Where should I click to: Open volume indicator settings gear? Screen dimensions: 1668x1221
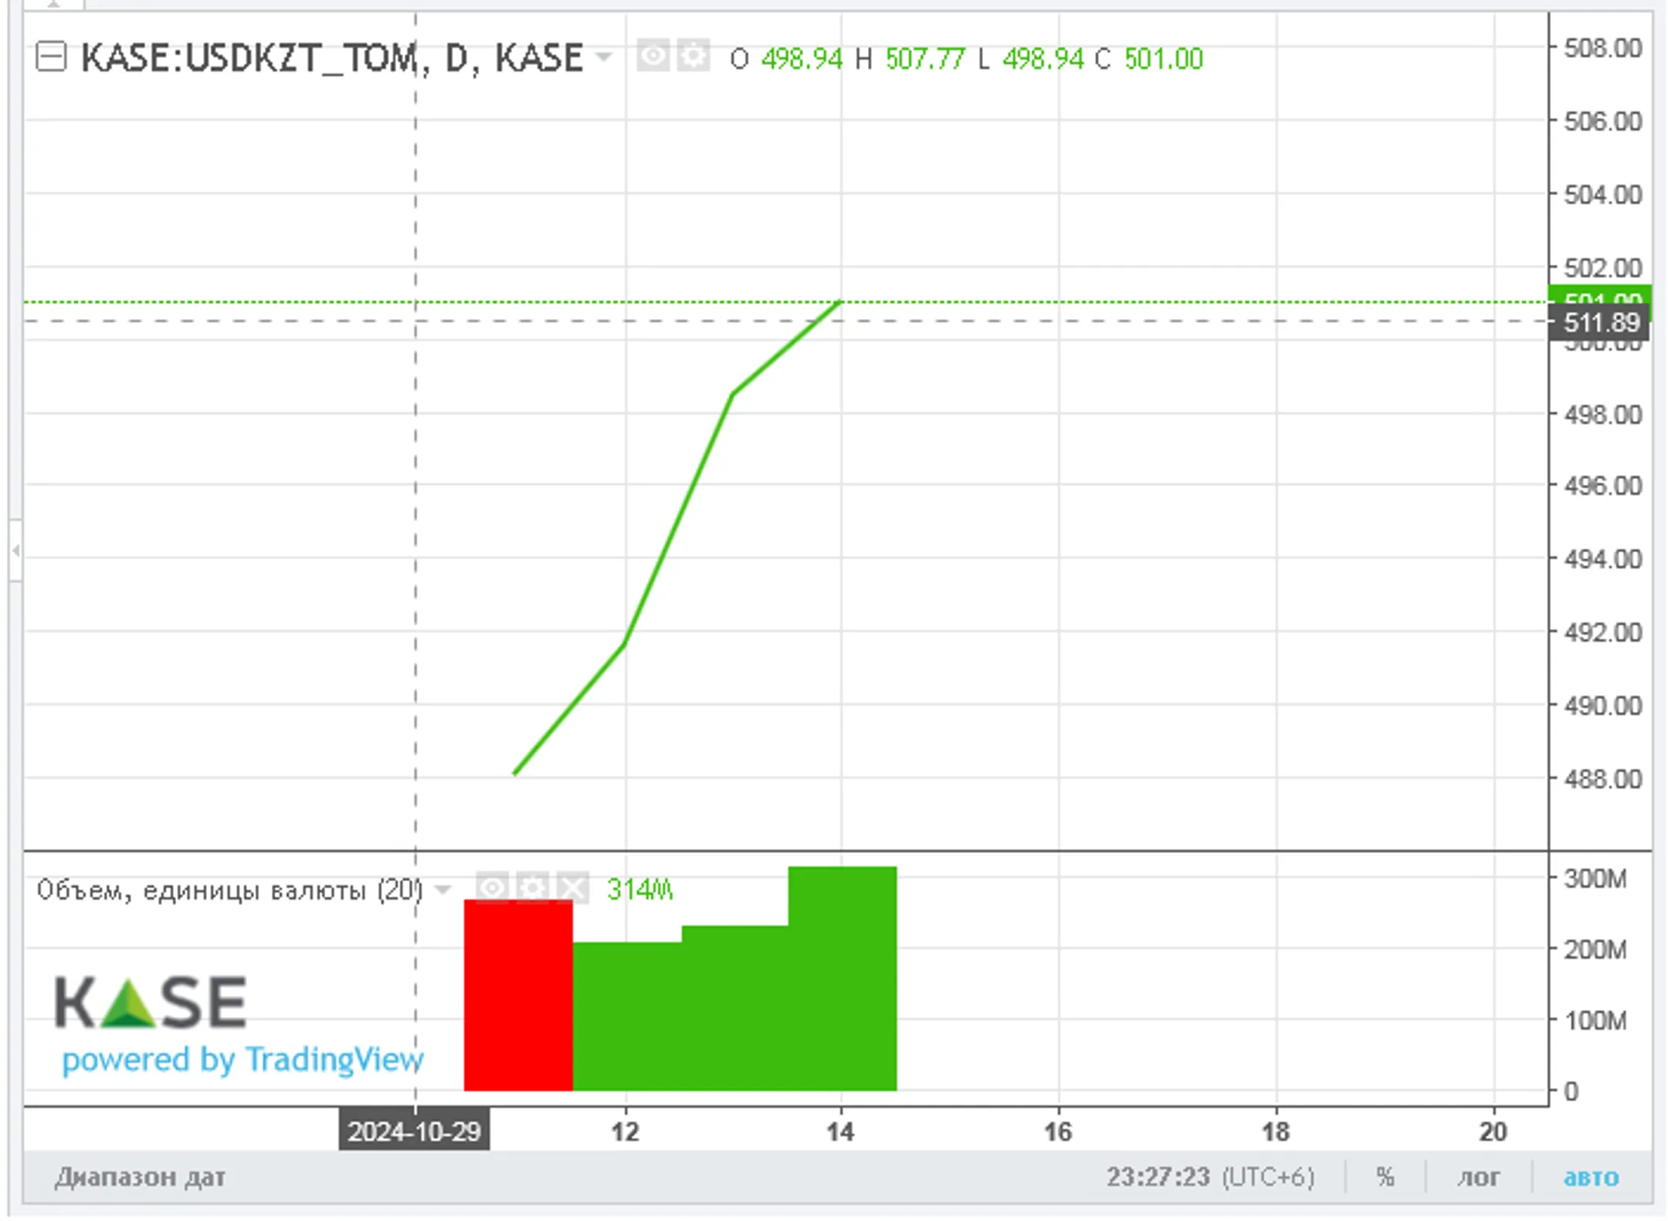coord(532,888)
